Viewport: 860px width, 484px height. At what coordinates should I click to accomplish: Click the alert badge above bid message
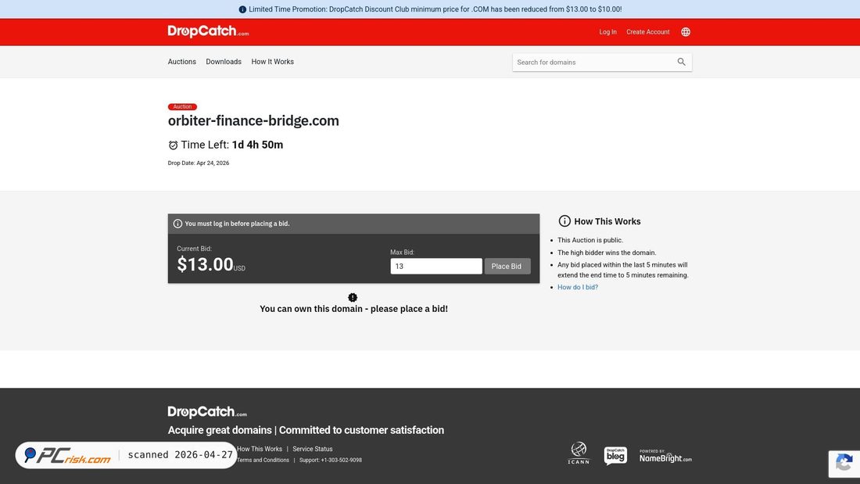(353, 297)
